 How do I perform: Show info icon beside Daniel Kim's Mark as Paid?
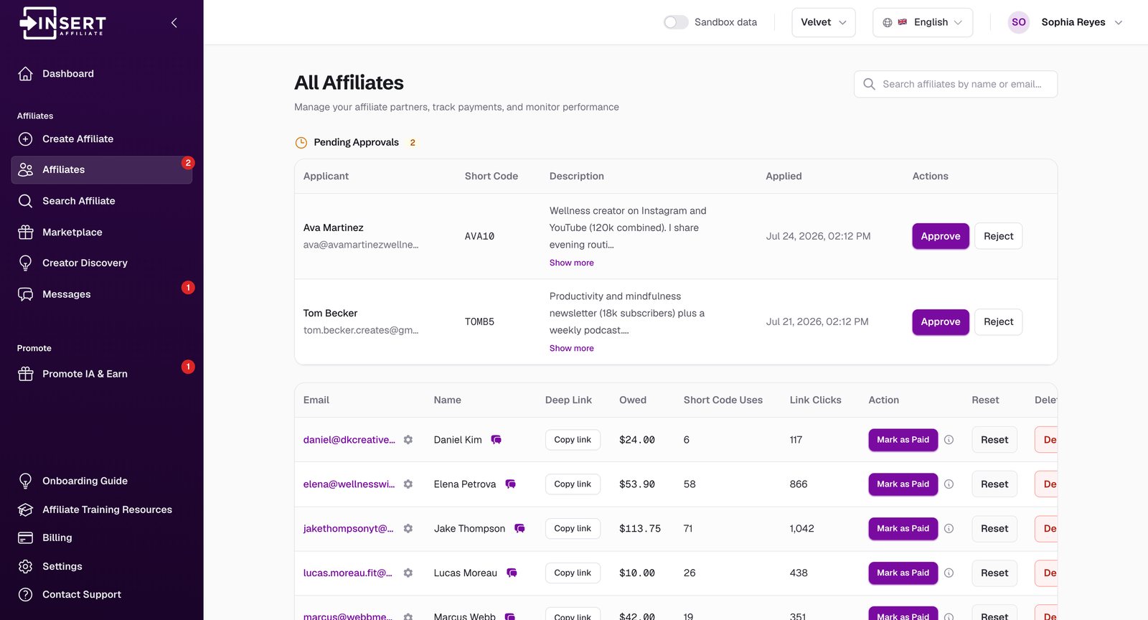tap(949, 440)
